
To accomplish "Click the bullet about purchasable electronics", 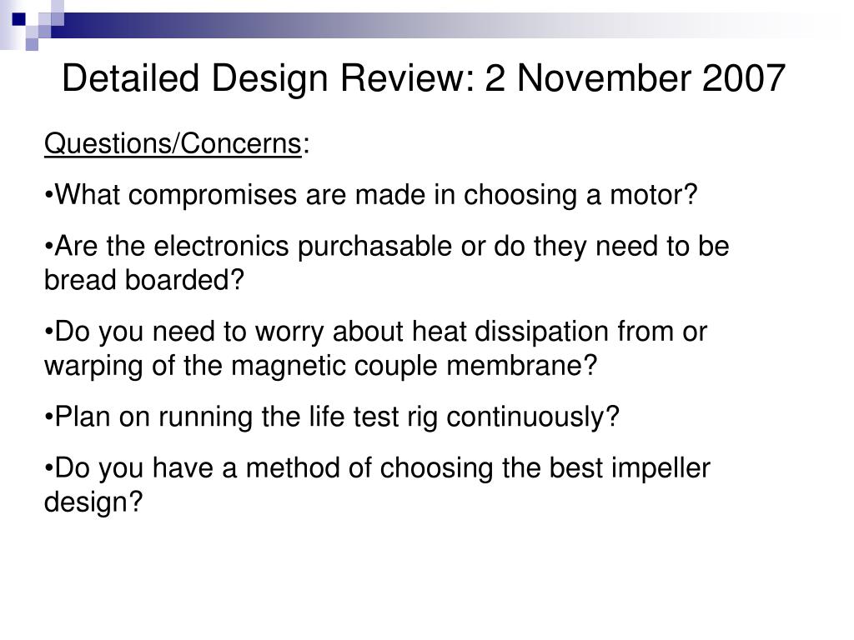I will (x=386, y=262).
